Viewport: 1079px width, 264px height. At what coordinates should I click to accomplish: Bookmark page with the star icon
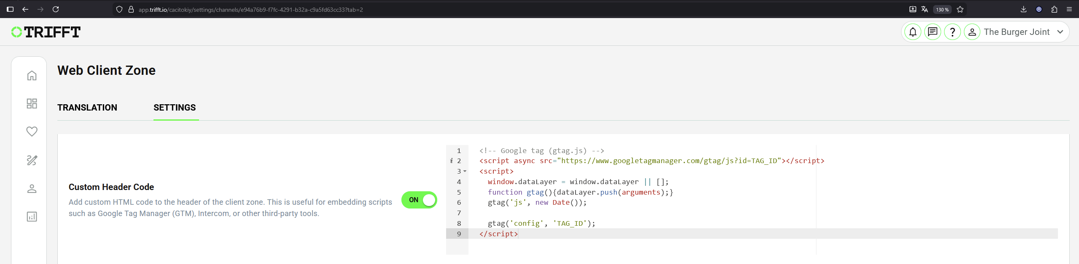(960, 9)
